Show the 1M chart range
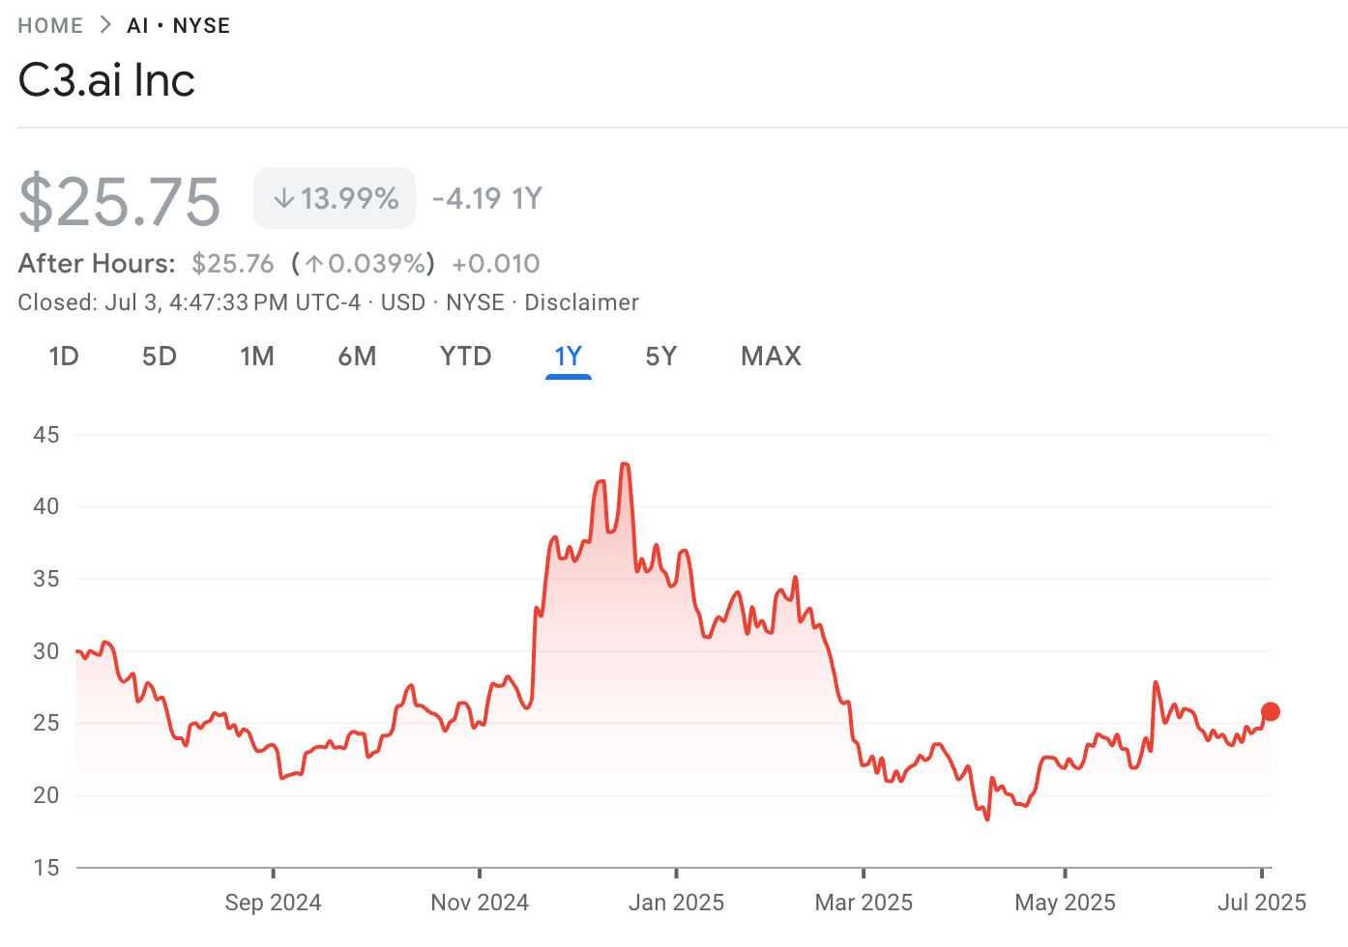The width and height of the screenshot is (1348, 947). point(257,357)
